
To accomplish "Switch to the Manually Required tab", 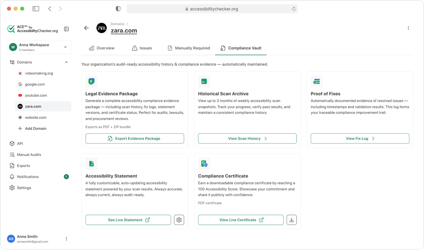I will 189,48.
